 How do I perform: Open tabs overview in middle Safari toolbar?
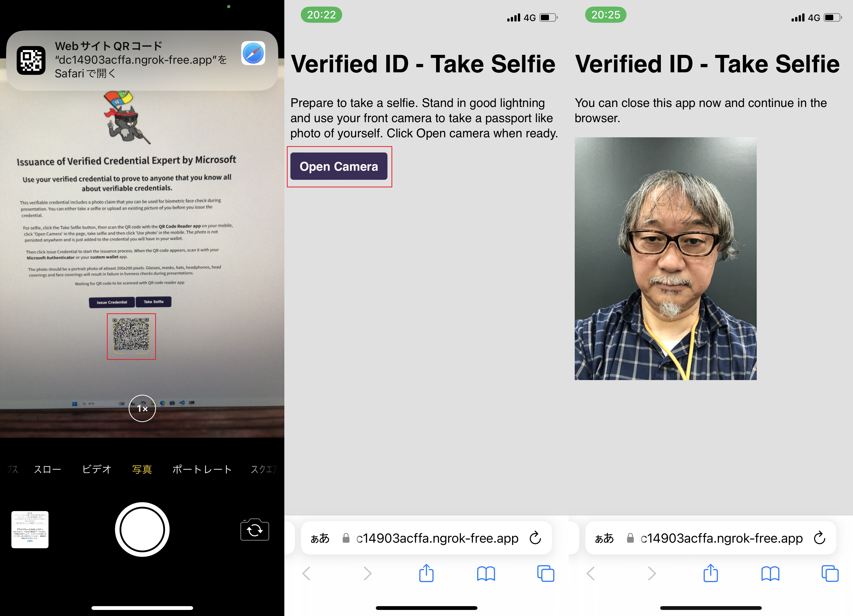[545, 574]
